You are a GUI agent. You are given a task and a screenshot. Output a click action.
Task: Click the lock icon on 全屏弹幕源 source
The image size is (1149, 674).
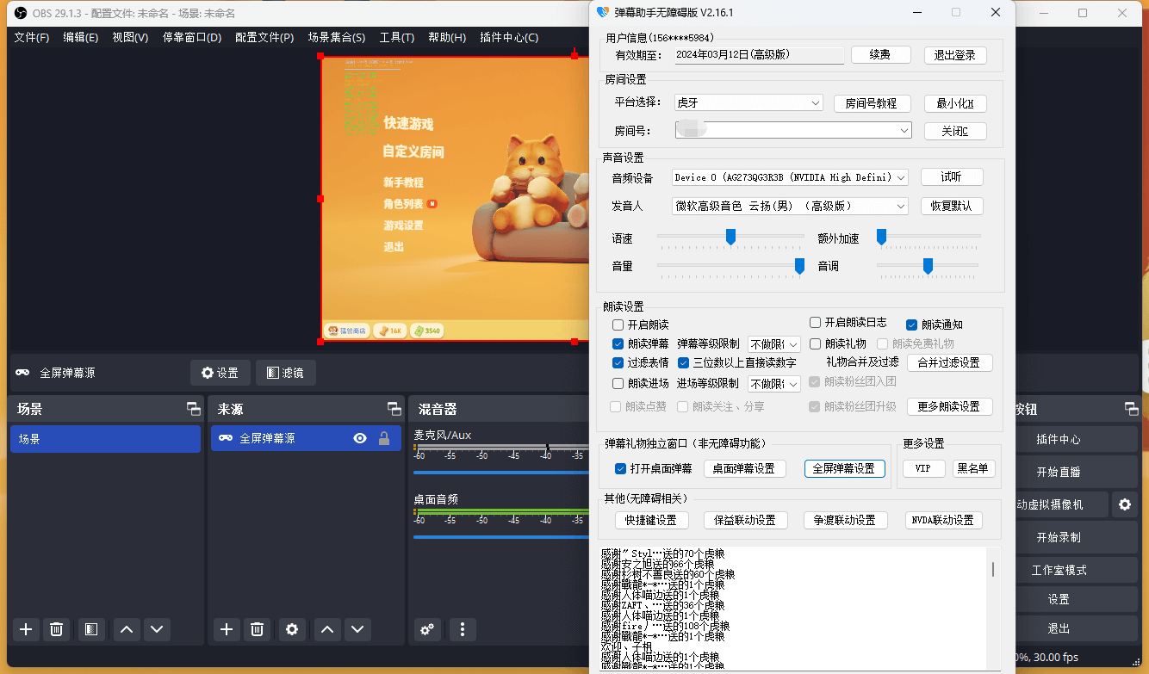pyautogui.click(x=384, y=438)
